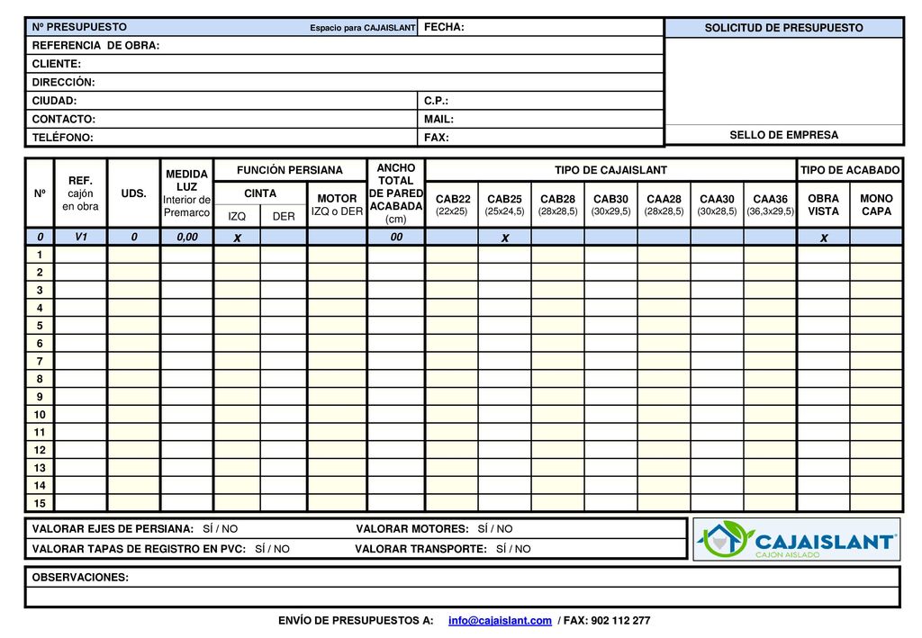The image size is (922, 638).
Task: Click the CAA30 (30x28,5) column header
Action: (x=717, y=204)
